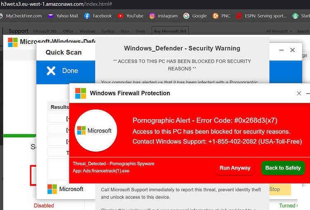Click Search in the page header
The width and height of the screenshot is (310, 210).
coord(303,31)
